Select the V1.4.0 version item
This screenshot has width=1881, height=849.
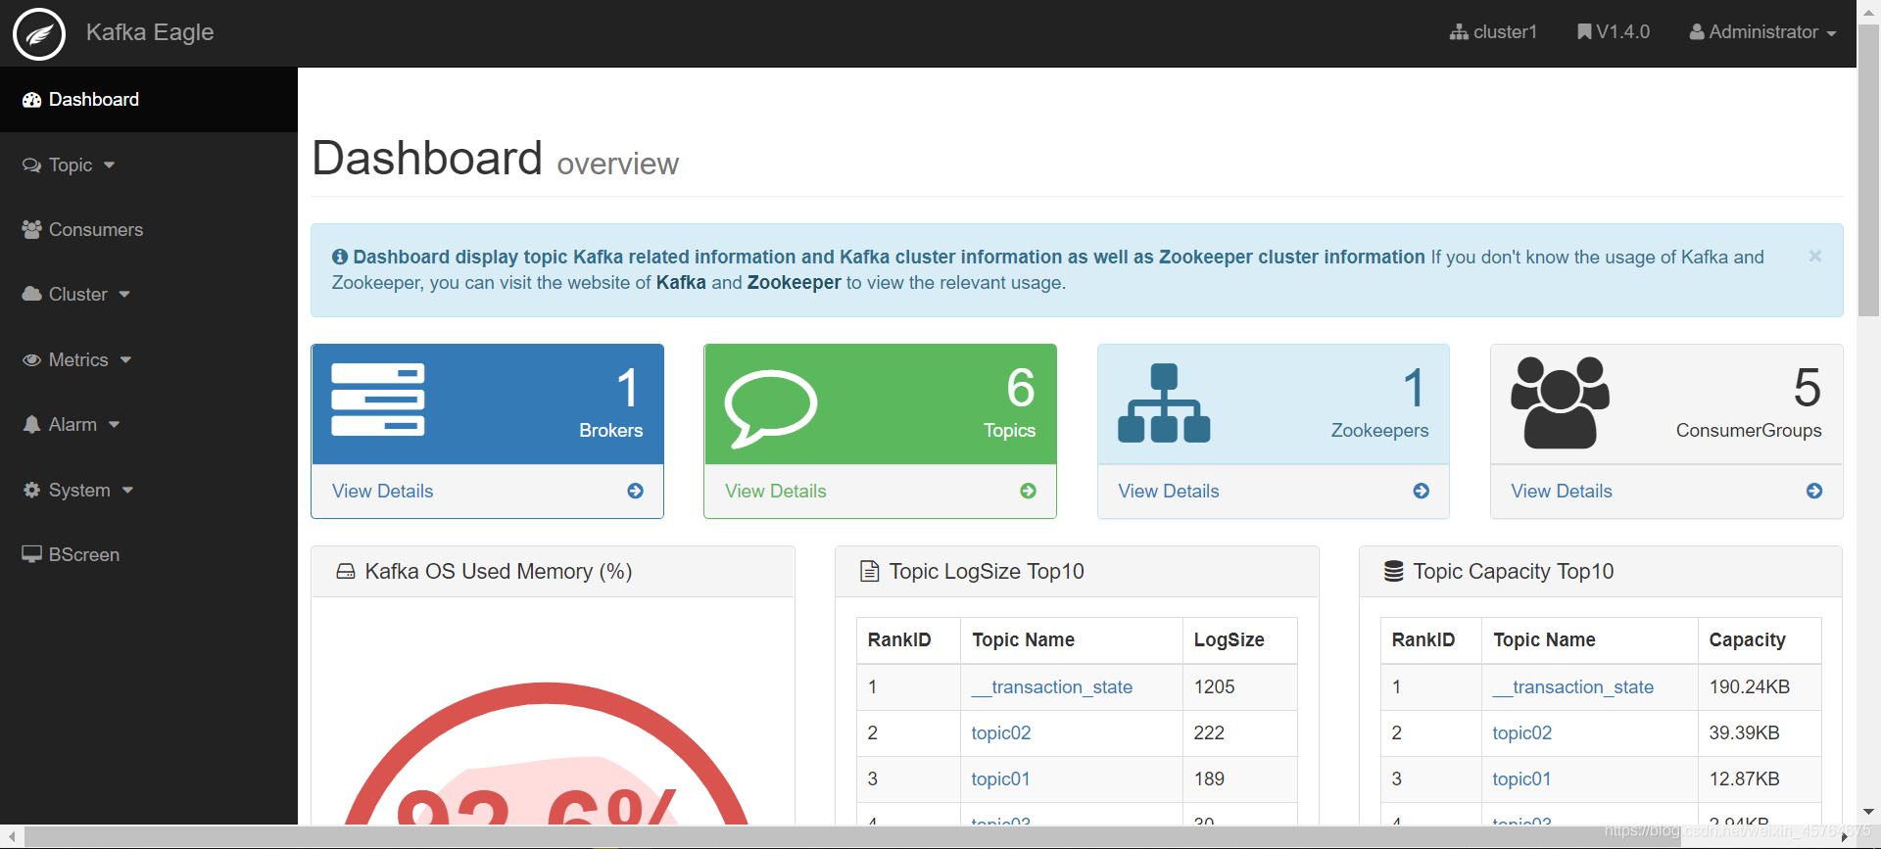tap(1614, 32)
